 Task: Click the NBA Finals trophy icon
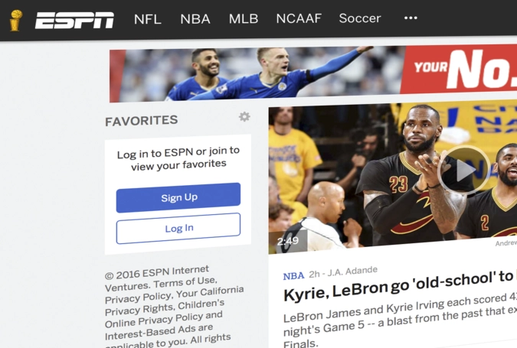[16, 21]
